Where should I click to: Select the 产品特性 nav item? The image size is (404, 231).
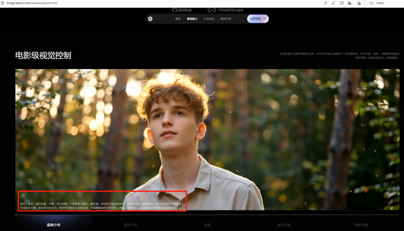pyautogui.click(x=209, y=19)
